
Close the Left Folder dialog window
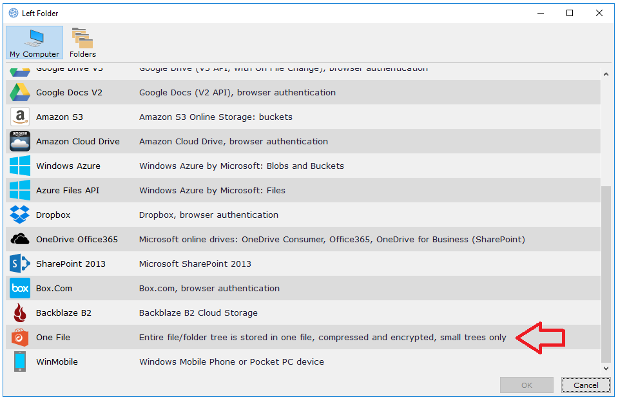pyautogui.click(x=599, y=13)
